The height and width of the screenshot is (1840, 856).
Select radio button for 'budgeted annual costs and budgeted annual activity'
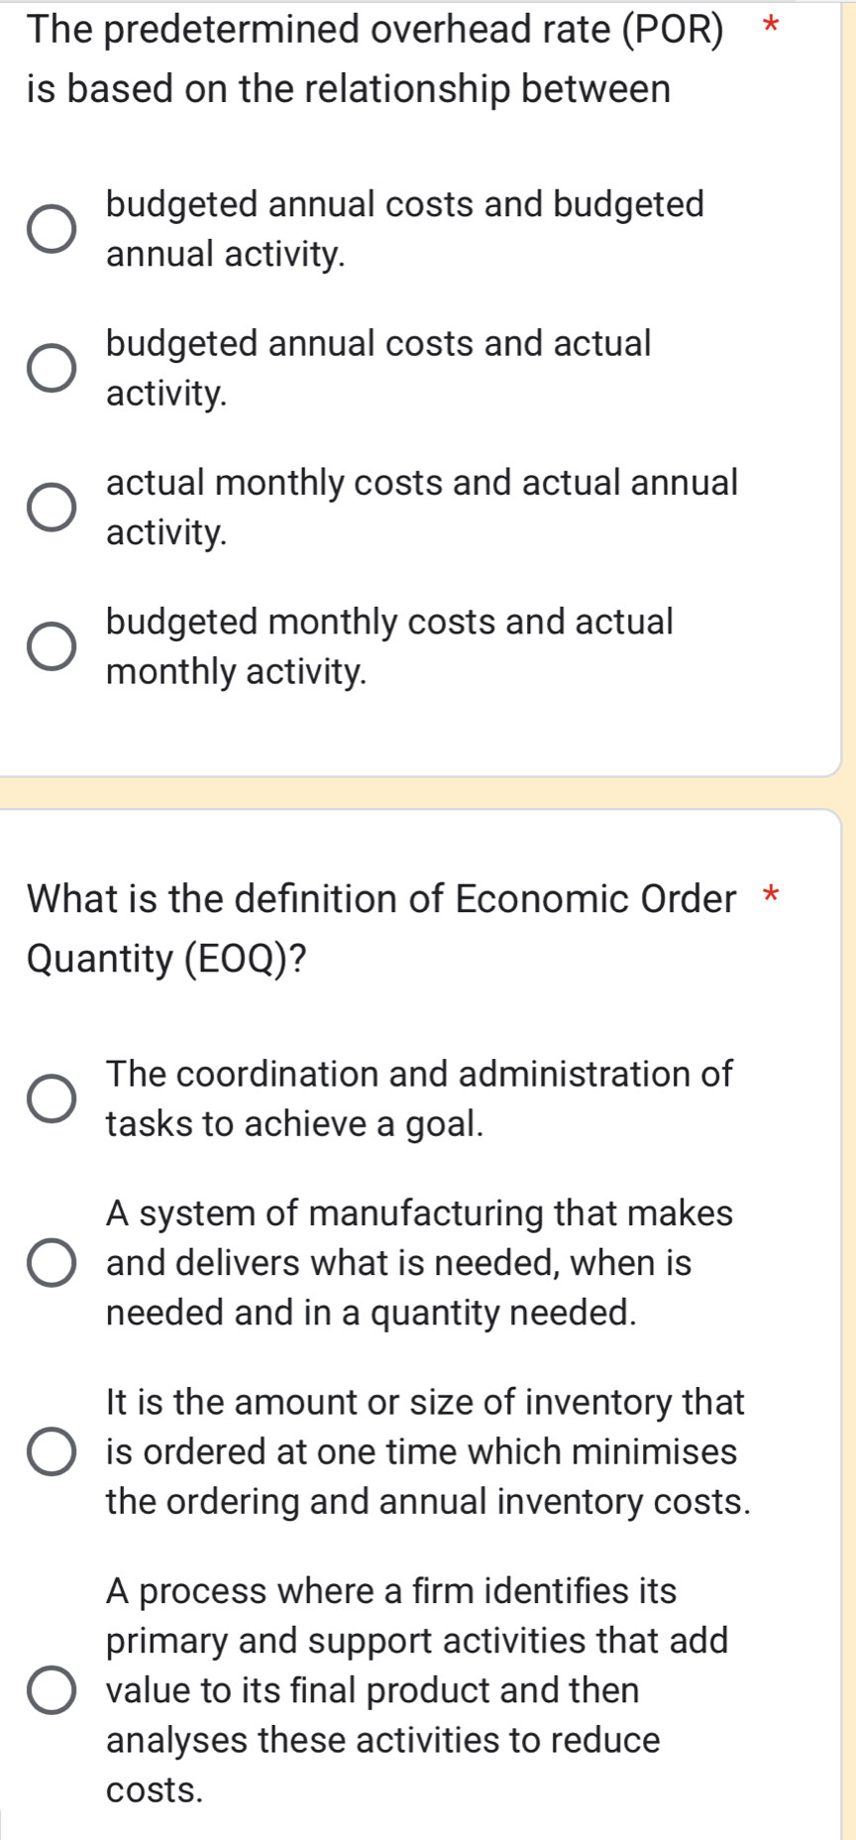(51, 230)
